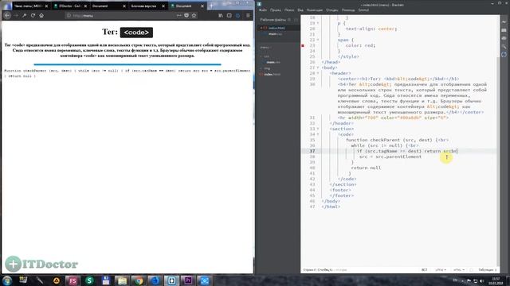Save page to Pocket
Image resolution: width=510 pixels, height=286 pixels.
tap(186, 15)
